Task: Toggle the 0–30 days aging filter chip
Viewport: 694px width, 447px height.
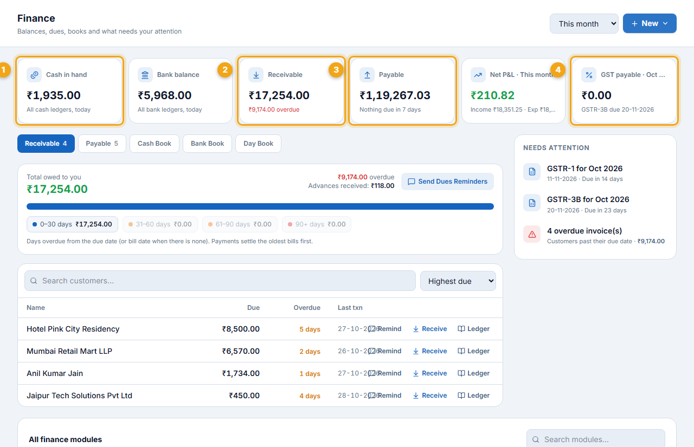Action: point(72,224)
